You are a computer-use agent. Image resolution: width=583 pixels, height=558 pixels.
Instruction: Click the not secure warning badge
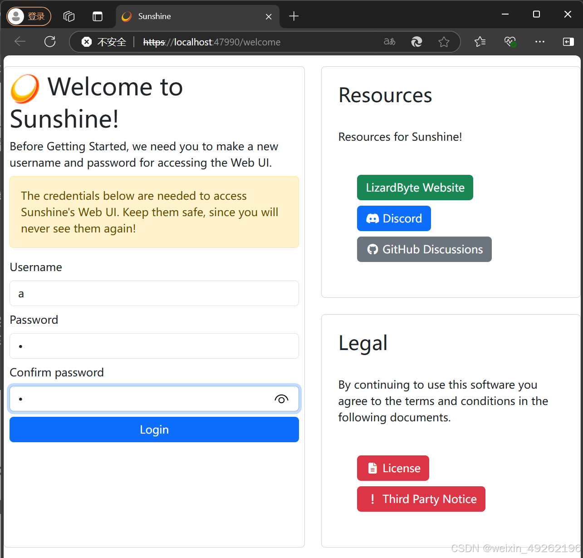pyautogui.click(x=104, y=42)
